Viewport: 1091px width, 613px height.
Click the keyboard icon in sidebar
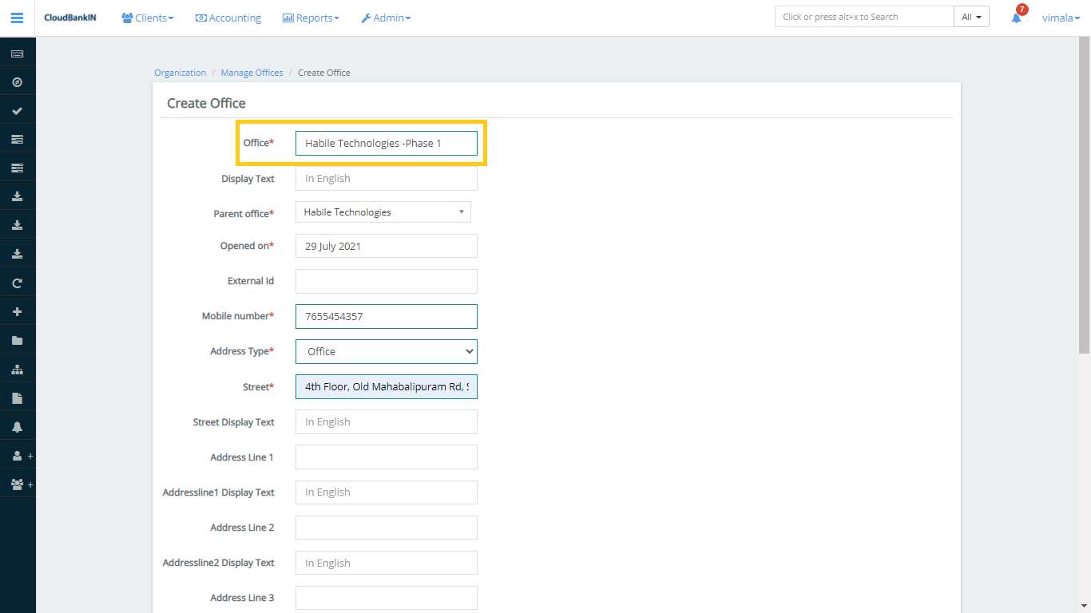pyautogui.click(x=18, y=53)
